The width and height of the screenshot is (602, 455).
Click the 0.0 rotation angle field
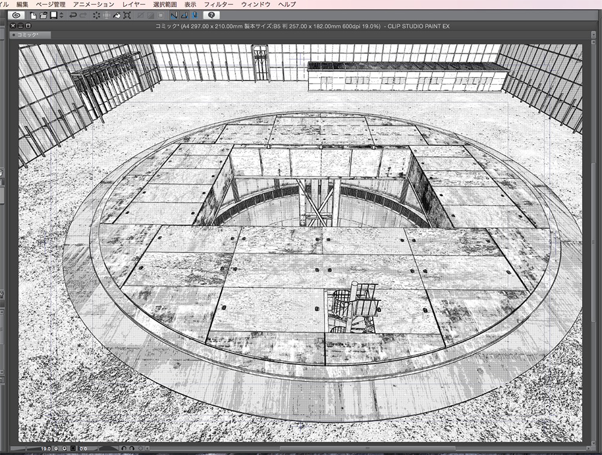coord(83,448)
